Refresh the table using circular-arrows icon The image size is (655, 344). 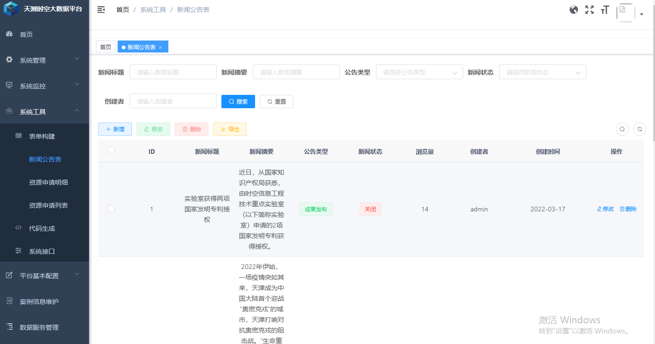pyautogui.click(x=639, y=129)
